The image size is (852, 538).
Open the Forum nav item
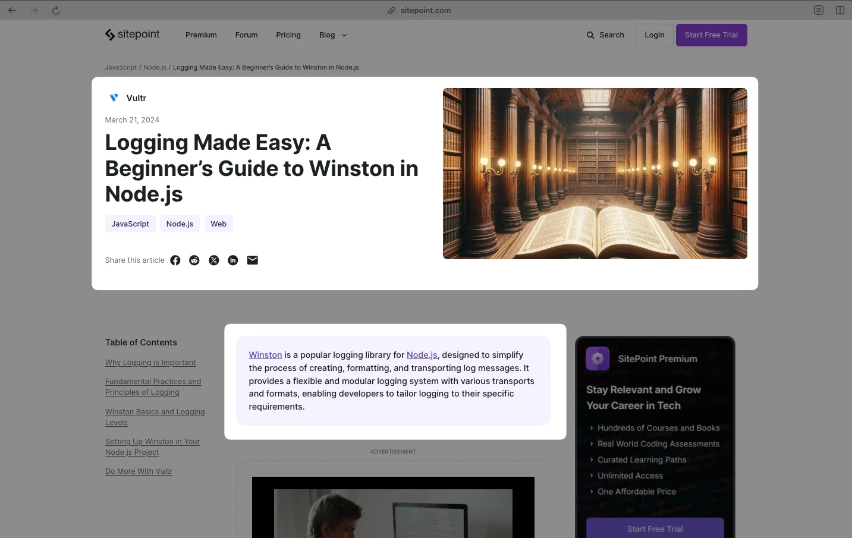click(246, 35)
